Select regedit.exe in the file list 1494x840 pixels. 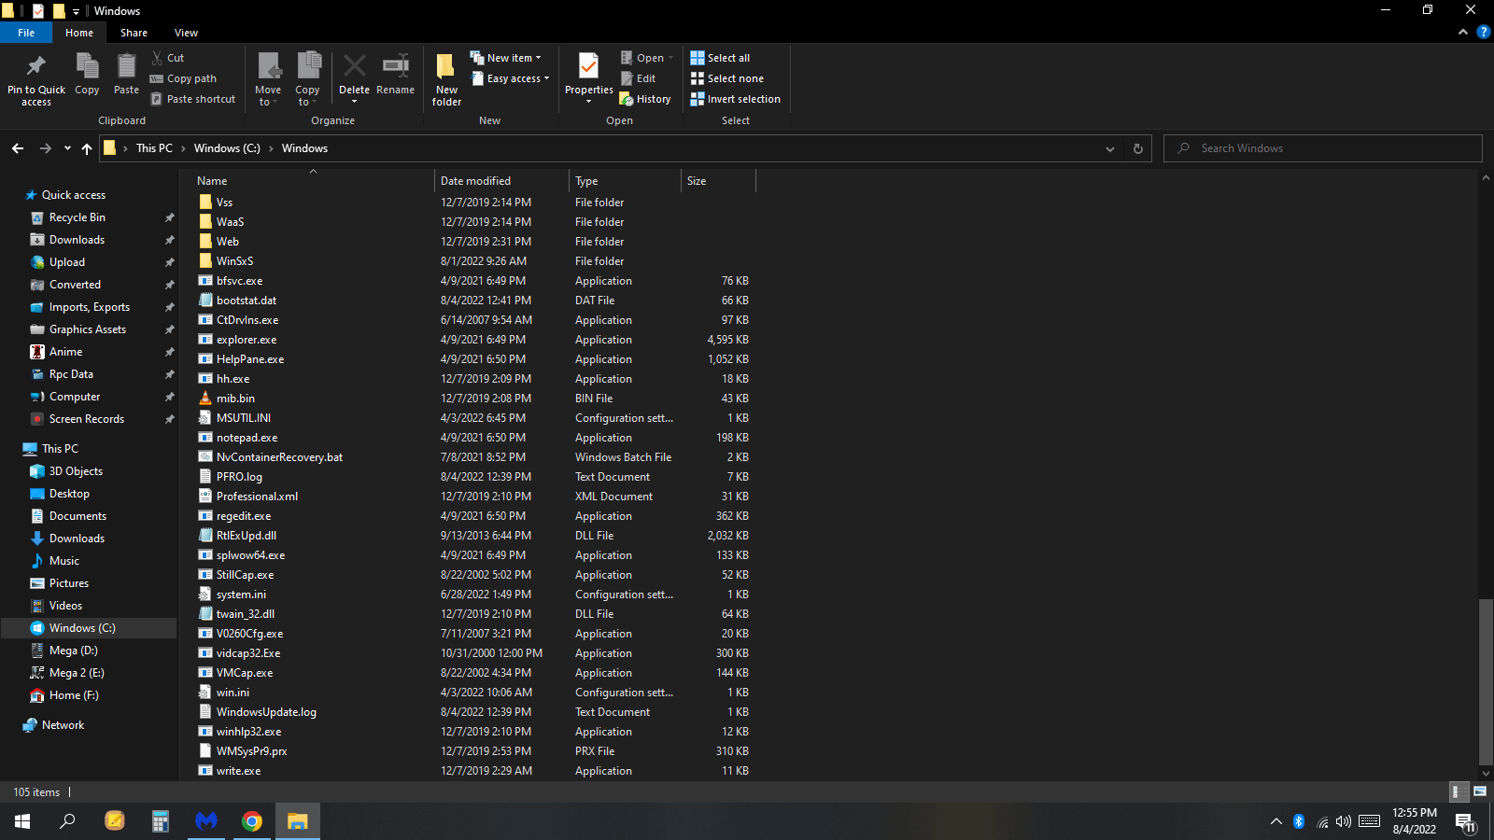244,516
